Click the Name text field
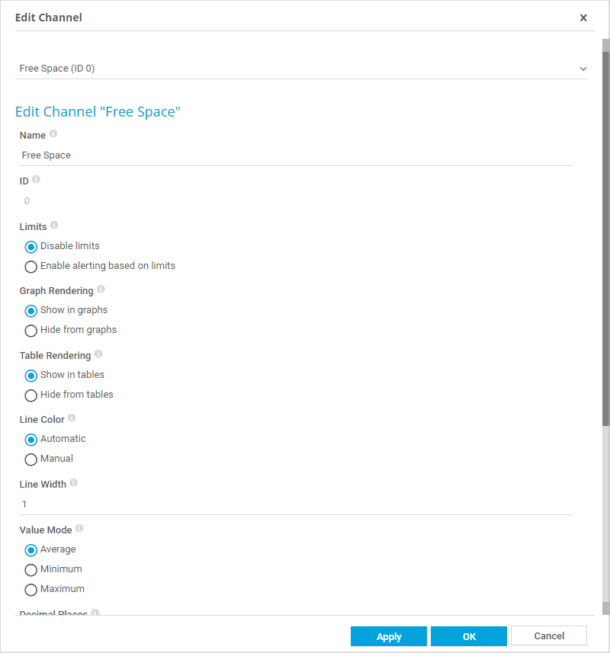This screenshot has width=610, height=653. (296, 155)
